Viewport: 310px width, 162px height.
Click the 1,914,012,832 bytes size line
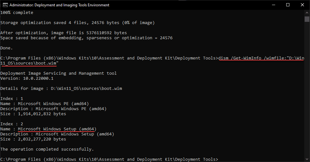[x=33, y=114]
